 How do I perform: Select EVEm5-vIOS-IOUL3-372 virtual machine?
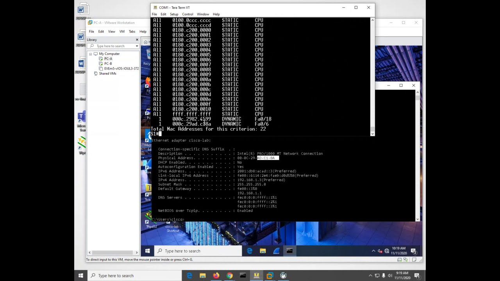[119, 69]
